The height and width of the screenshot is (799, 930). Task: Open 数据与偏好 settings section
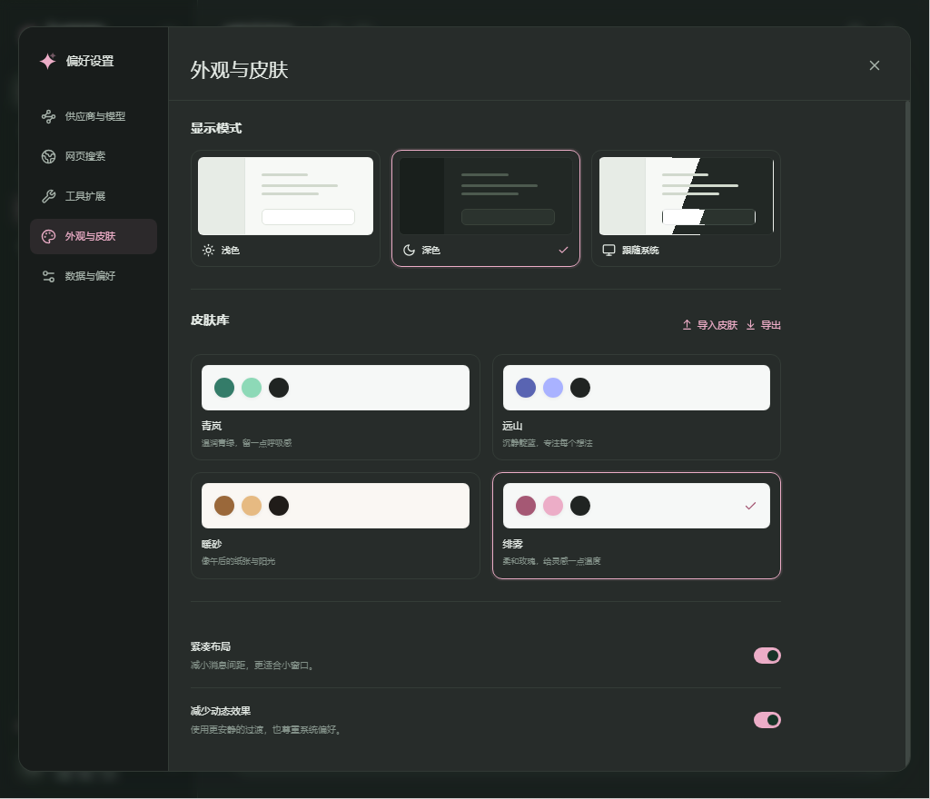94,276
